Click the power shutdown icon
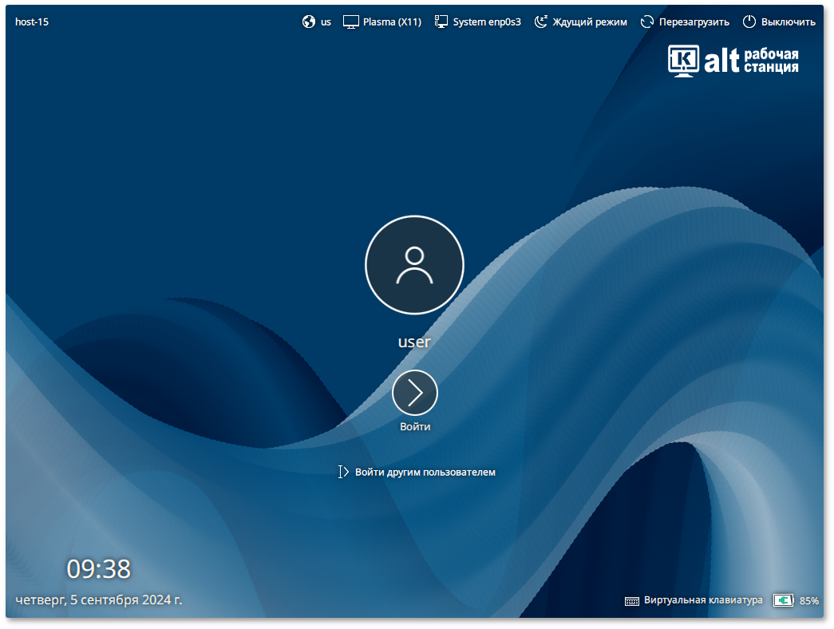Viewport: 834px width, 629px height. (749, 22)
